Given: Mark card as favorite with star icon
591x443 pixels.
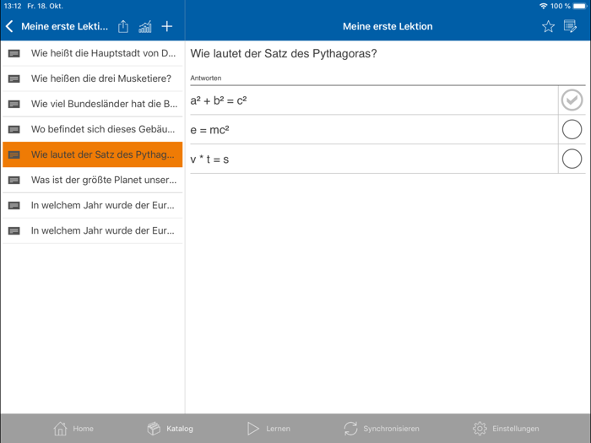Looking at the screenshot, I should pyautogui.click(x=548, y=26).
